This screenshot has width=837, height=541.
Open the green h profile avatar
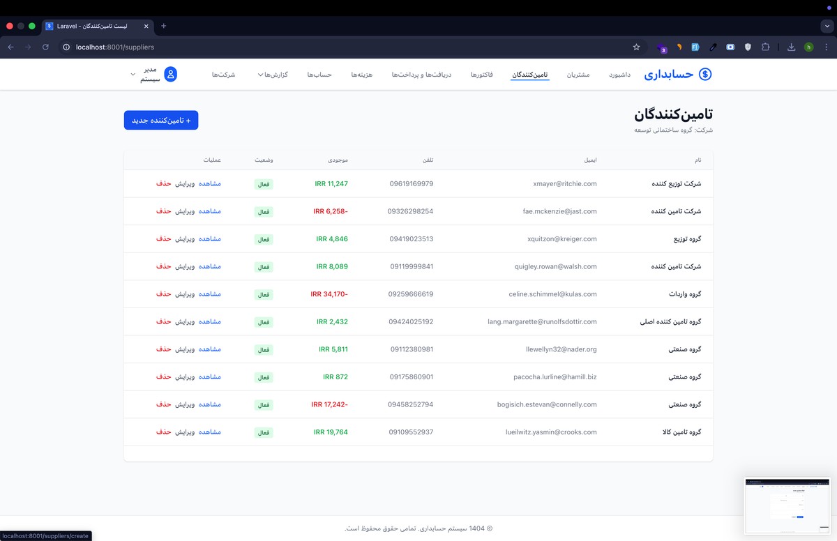(x=808, y=47)
